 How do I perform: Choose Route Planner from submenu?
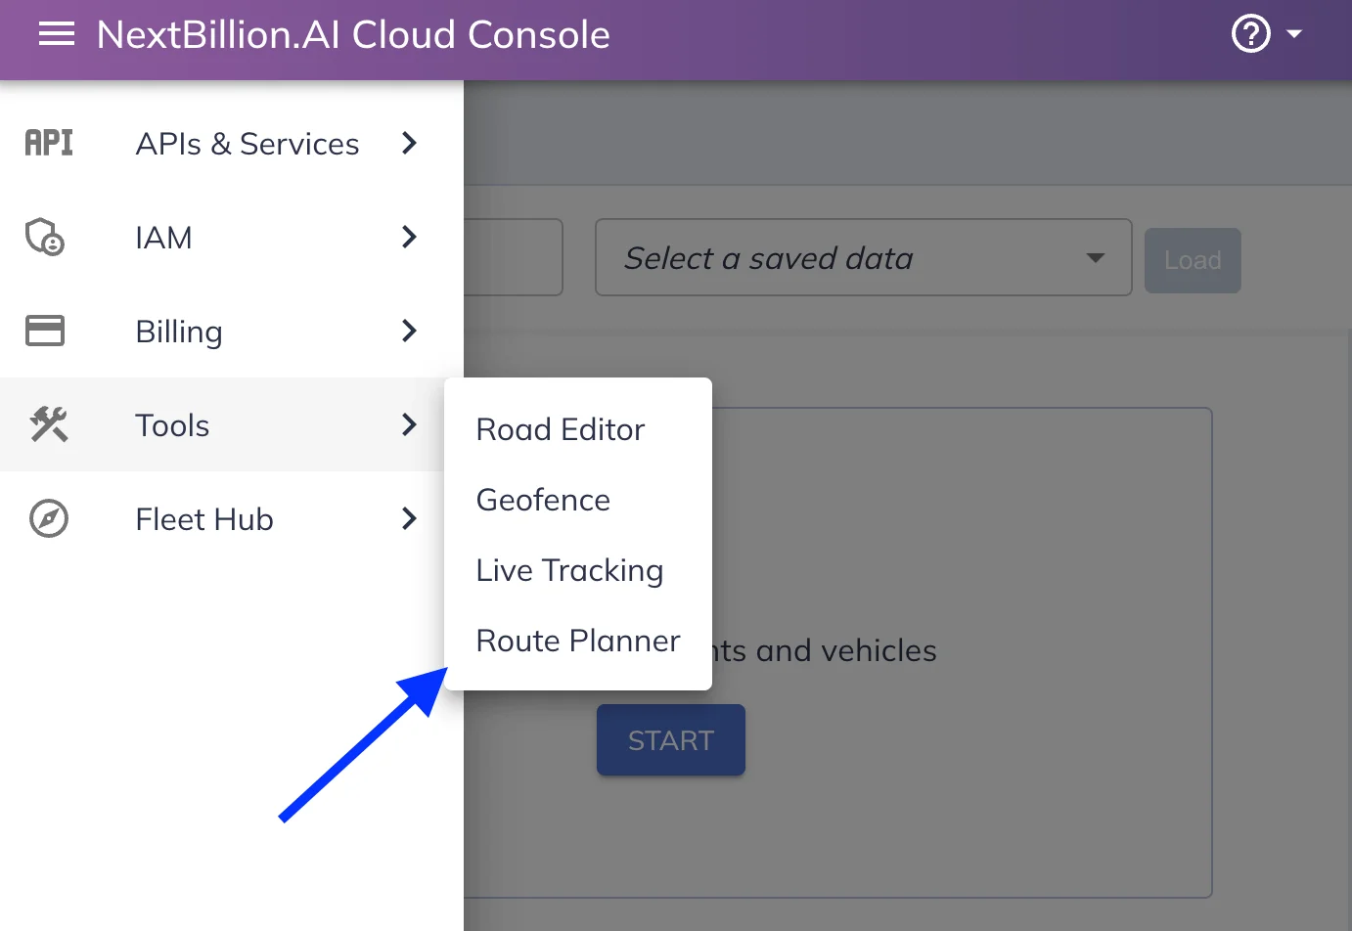tap(578, 641)
